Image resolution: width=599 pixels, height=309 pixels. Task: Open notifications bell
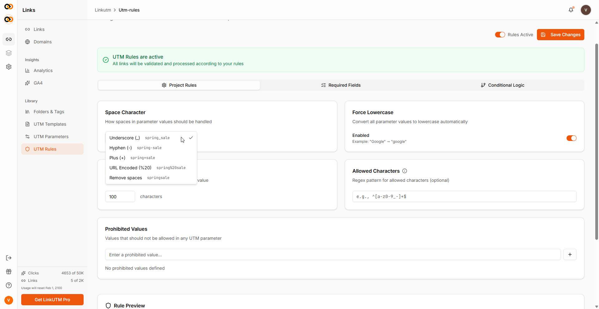pos(571,10)
